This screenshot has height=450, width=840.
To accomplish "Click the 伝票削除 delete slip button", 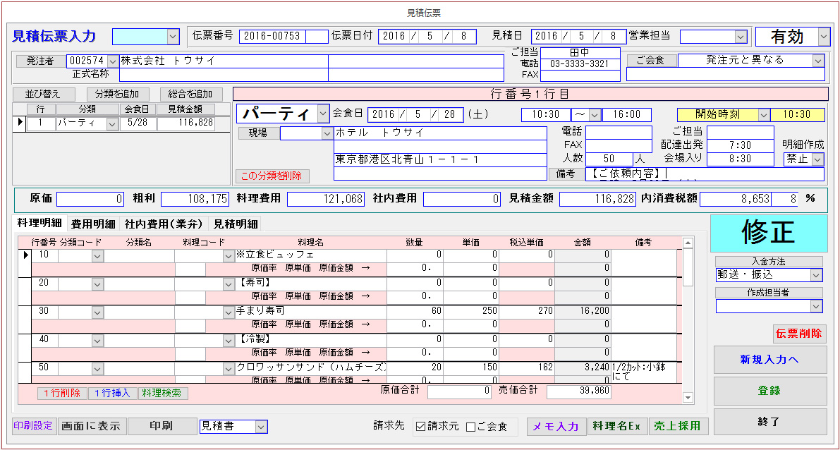I will 799,334.
